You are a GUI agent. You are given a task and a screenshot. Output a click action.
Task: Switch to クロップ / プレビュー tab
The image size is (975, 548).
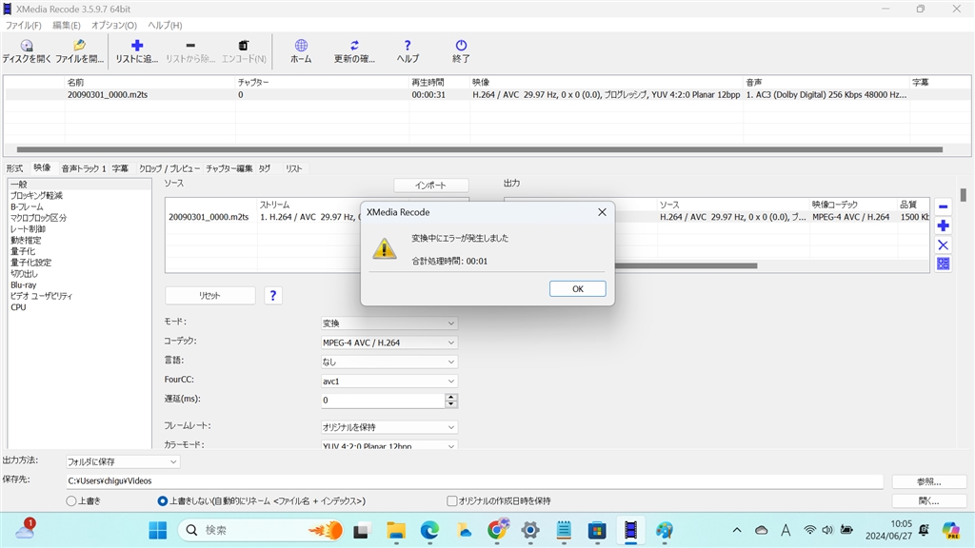pyautogui.click(x=169, y=168)
